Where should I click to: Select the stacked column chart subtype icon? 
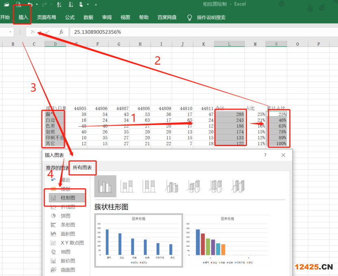coord(127,186)
